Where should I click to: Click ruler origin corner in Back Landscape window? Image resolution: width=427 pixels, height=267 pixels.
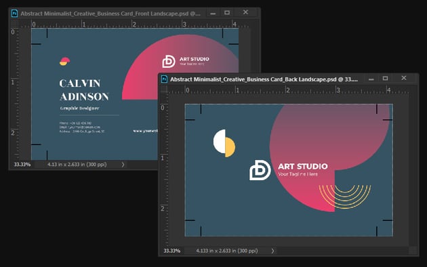(x=163, y=89)
